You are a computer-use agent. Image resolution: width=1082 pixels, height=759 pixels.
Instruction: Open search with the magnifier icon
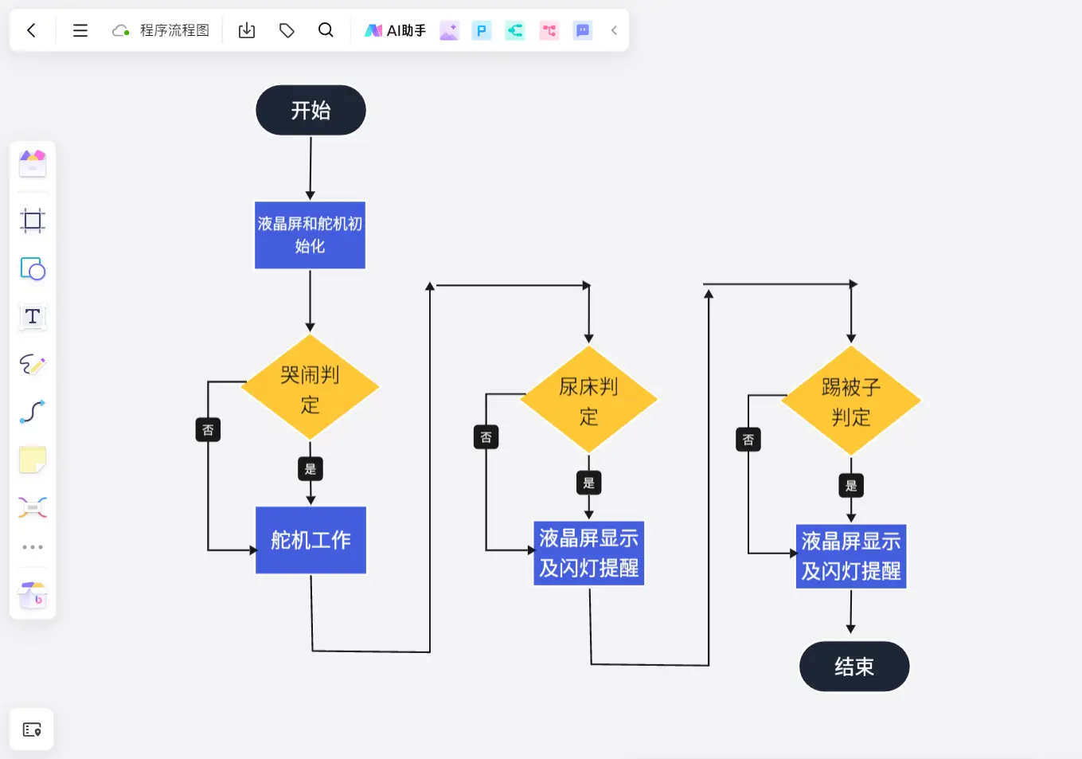[326, 30]
